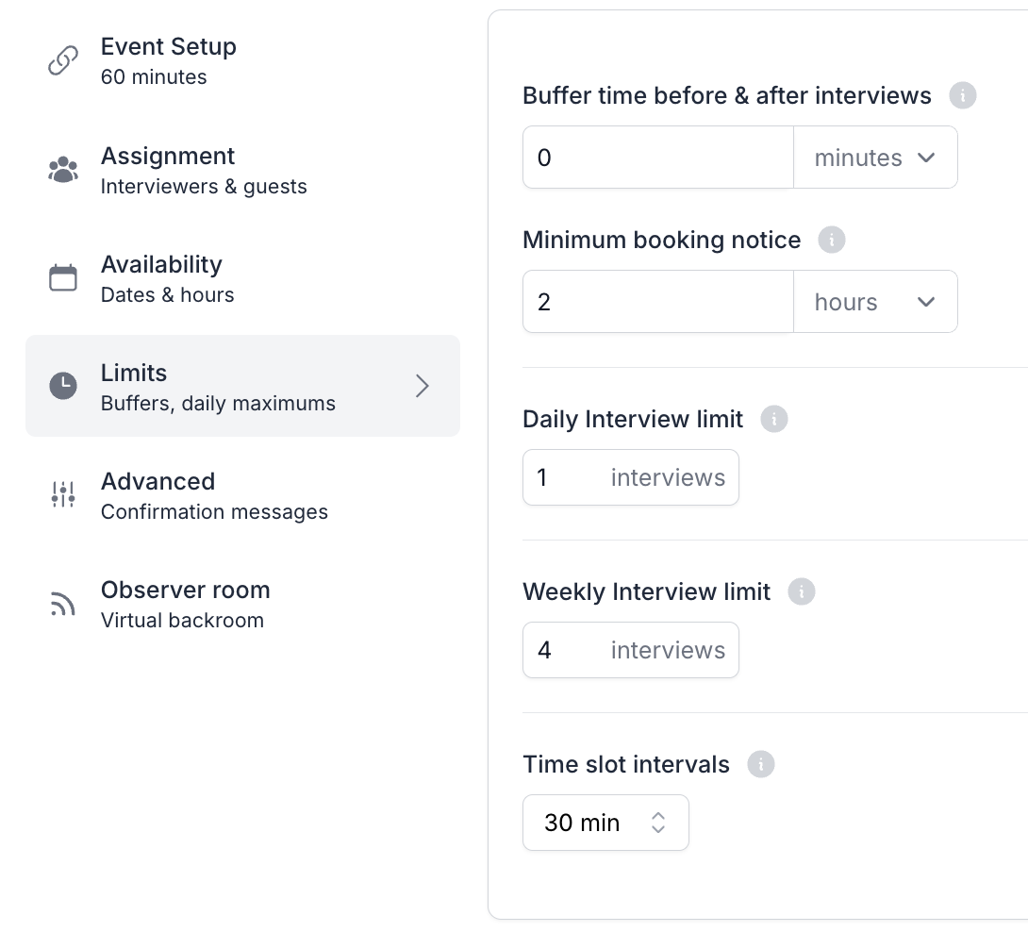Open the booking notice hours unit dropdown
This screenshot has width=1028, height=932.
(x=875, y=302)
